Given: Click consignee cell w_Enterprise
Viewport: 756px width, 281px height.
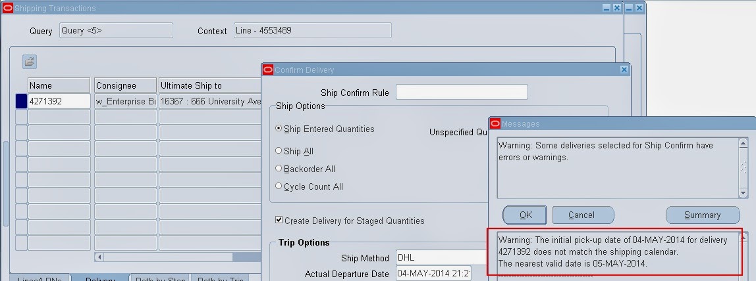Looking at the screenshot, I should (125, 101).
